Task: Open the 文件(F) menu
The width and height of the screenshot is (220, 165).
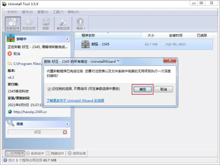Action: (x=12, y=12)
